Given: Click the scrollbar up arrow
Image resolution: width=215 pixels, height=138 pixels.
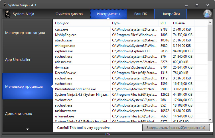Looking at the screenshot, I should point(210,22).
